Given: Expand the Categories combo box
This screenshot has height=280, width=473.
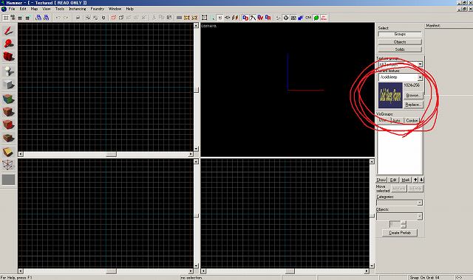Looking at the screenshot, I should tap(399, 203).
